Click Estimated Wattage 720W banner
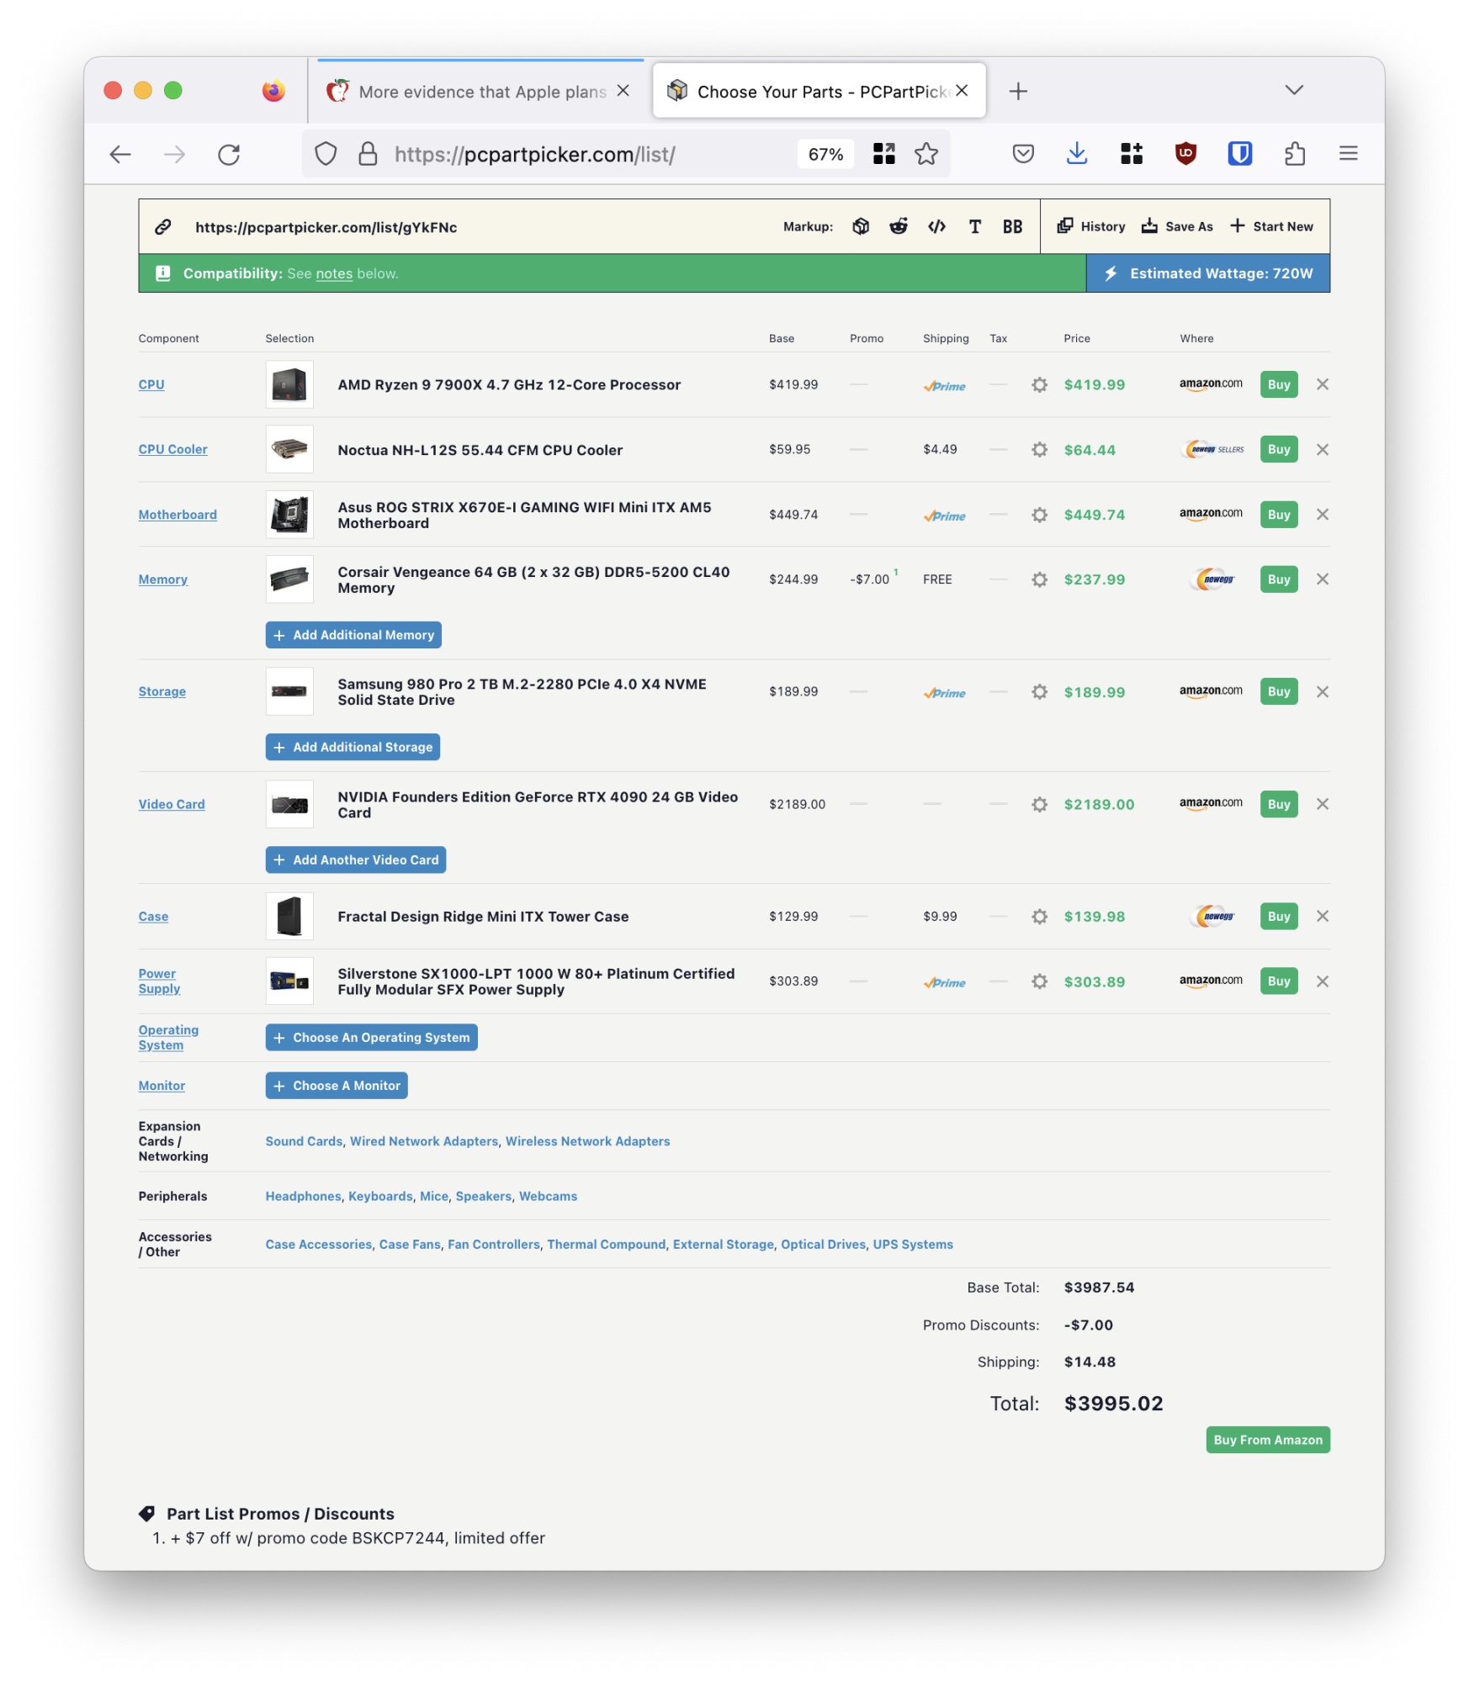The height and width of the screenshot is (1682, 1469). pyautogui.click(x=1207, y=273)
